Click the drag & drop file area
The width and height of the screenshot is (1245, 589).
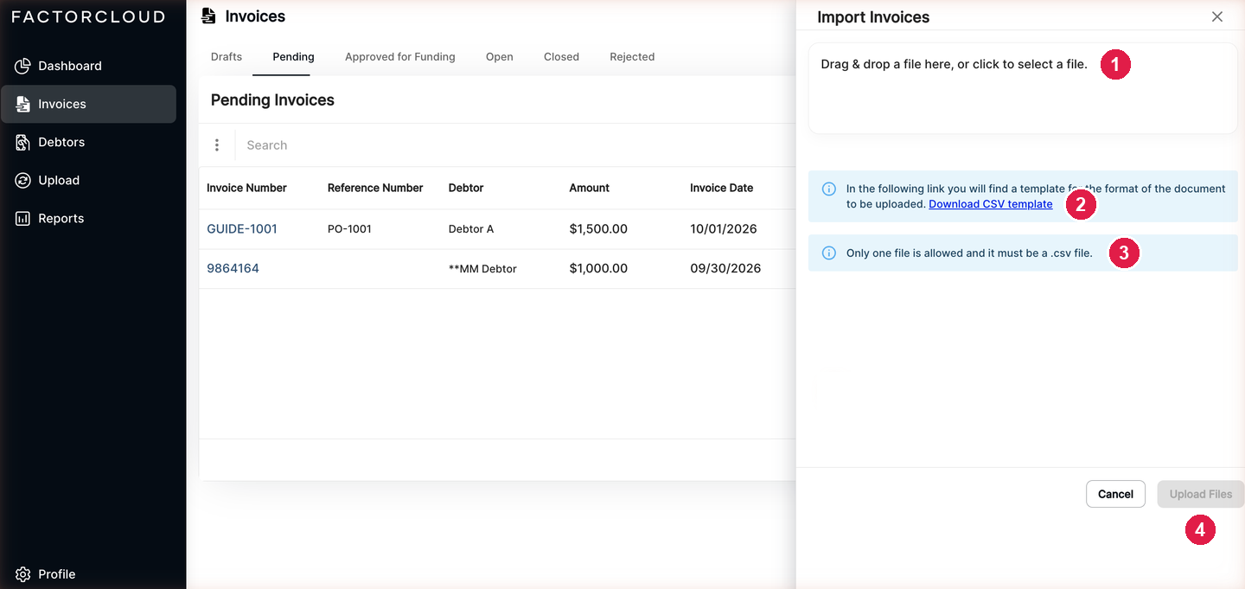pos(1023,88)
